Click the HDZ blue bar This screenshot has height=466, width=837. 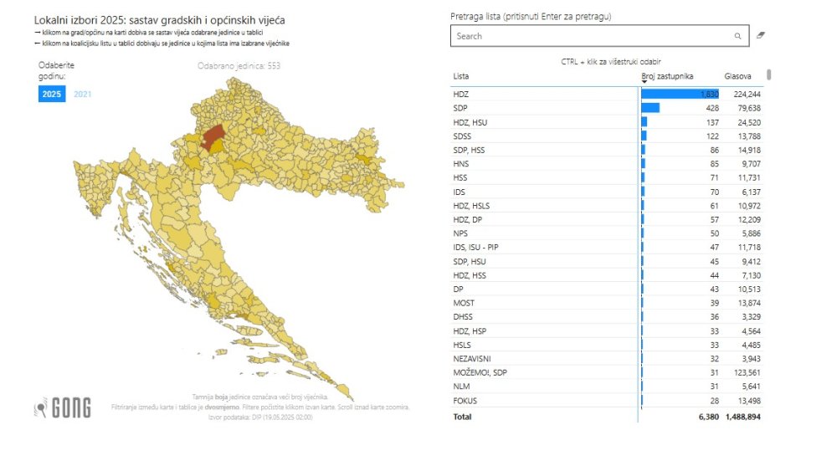click(x=680, y=94)
